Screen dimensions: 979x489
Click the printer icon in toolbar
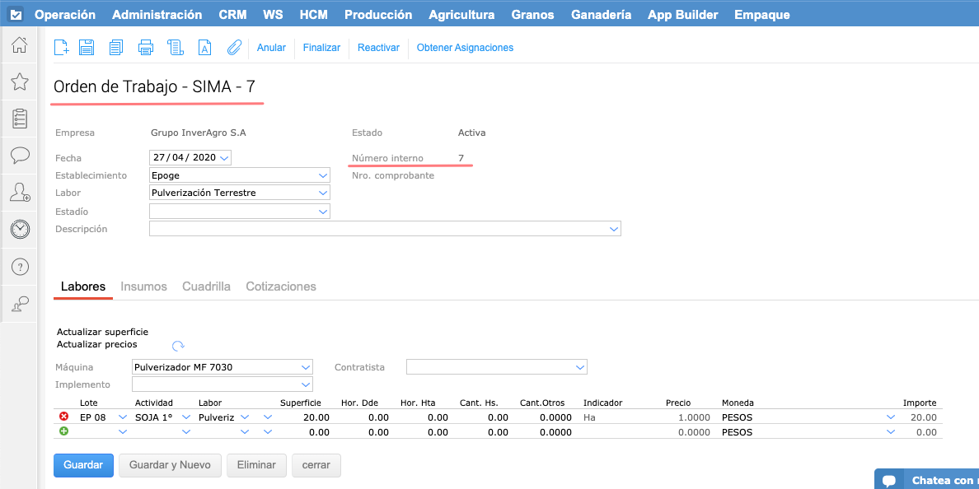[x=146, y=48]
